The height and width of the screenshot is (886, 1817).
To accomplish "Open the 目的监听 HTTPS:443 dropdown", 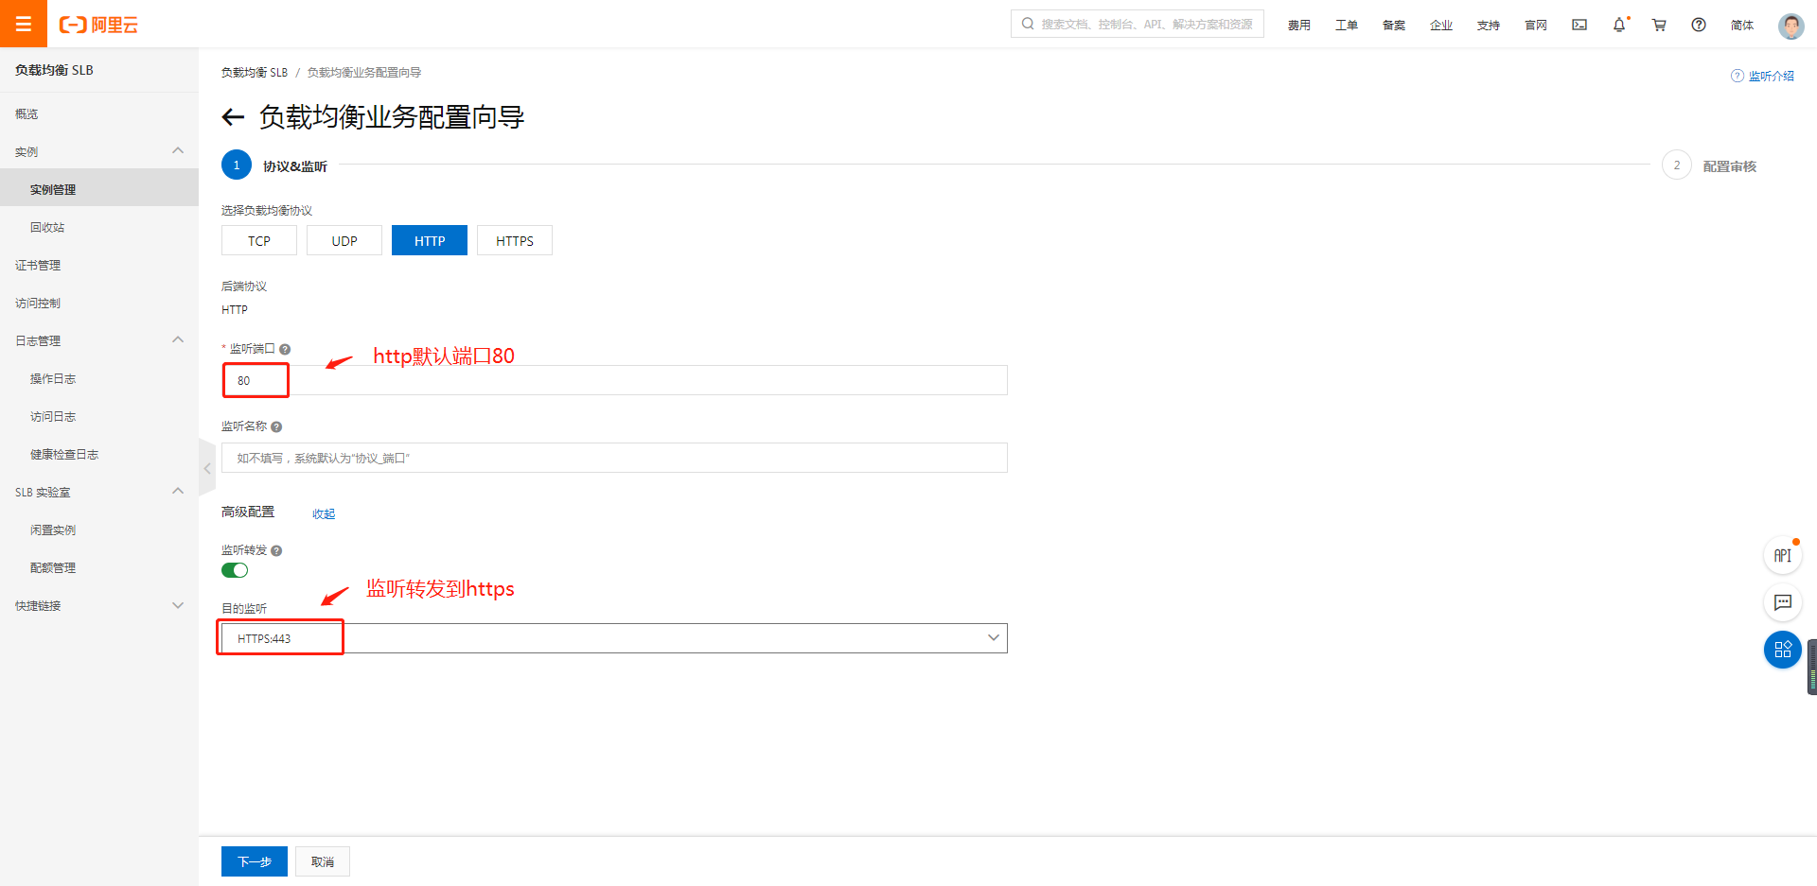I will click(x=614, y=638).
